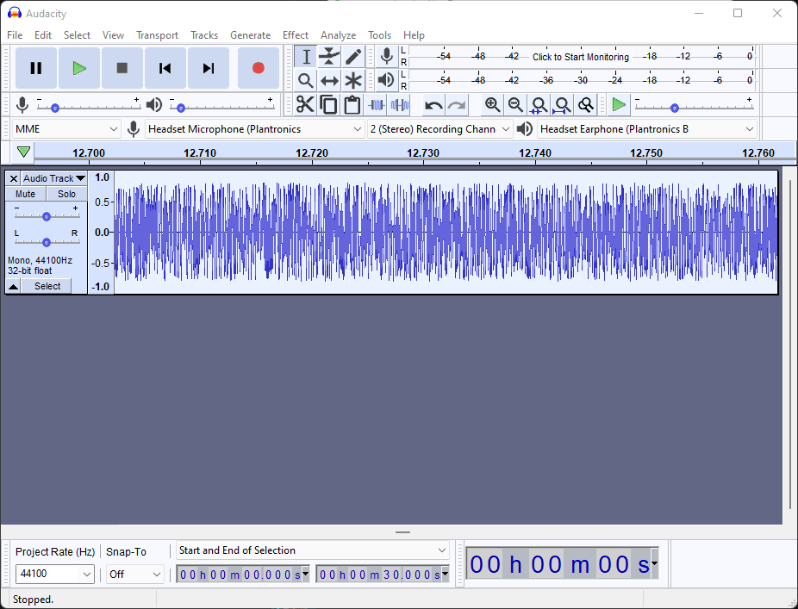
Task: Toggle the pinned play head button
Action: click(24, 152)
